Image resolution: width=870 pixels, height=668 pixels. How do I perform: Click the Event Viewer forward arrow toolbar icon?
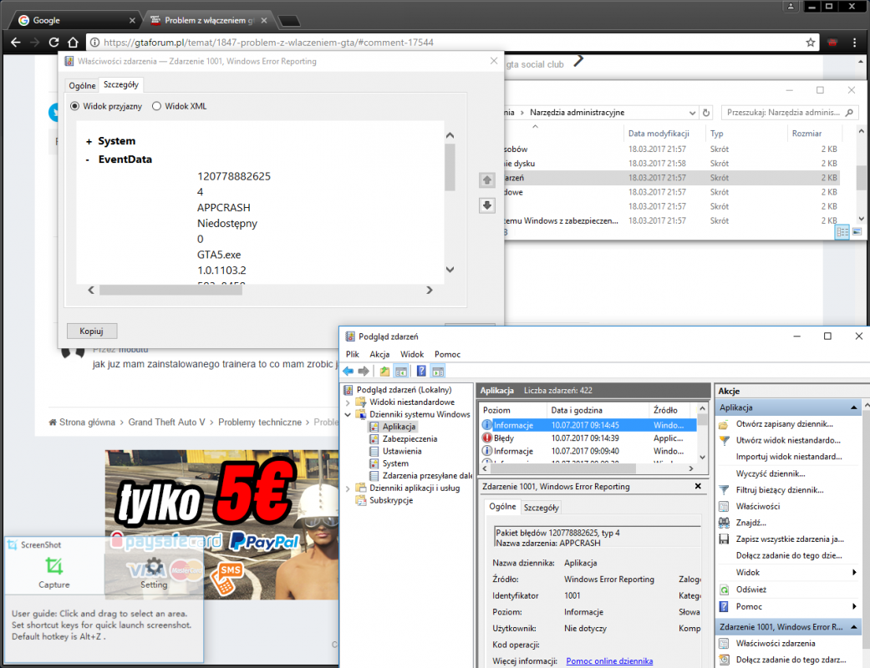pos(364,371)
